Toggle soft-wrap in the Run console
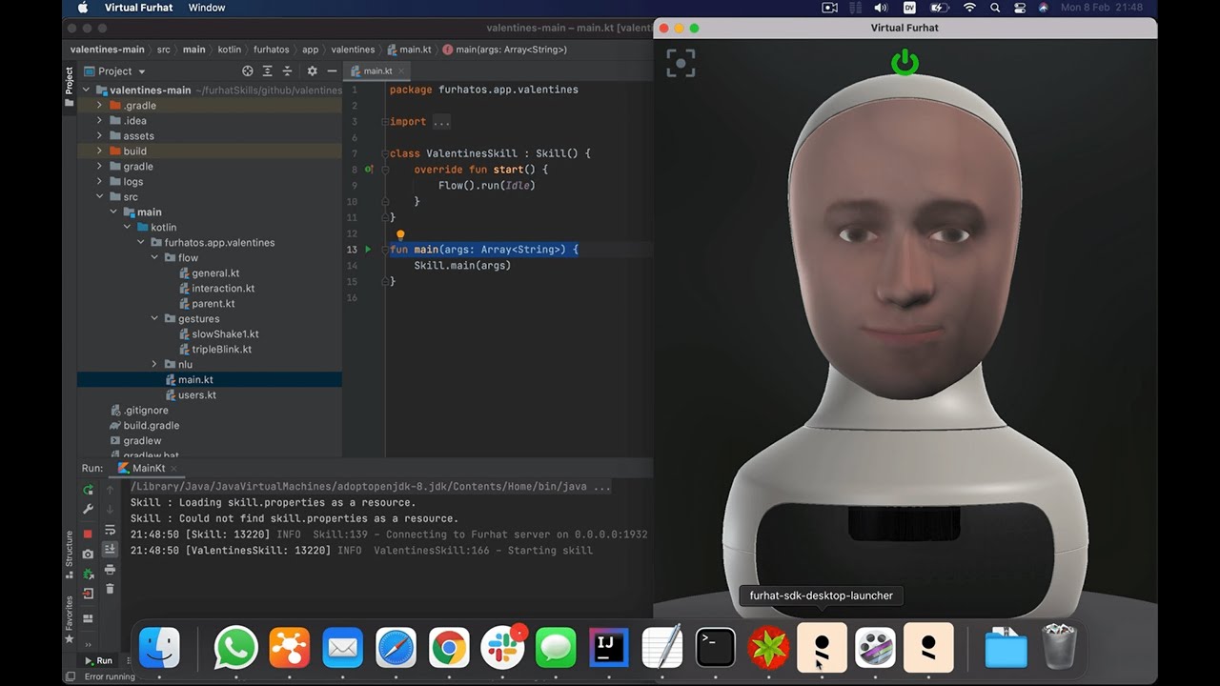The height and width of the screenshot is (686, 1220). (x=110, y=530)
